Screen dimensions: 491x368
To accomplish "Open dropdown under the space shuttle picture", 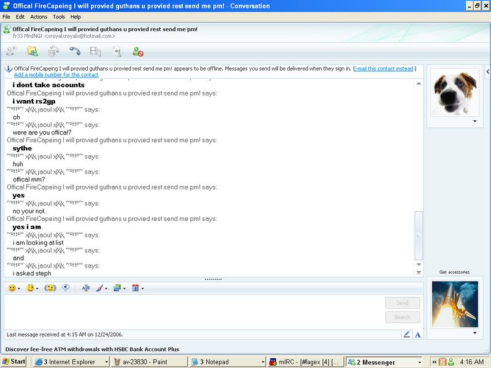I will 474,333.
